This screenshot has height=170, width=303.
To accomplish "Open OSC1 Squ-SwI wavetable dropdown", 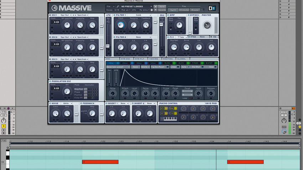I will point(66,15).
